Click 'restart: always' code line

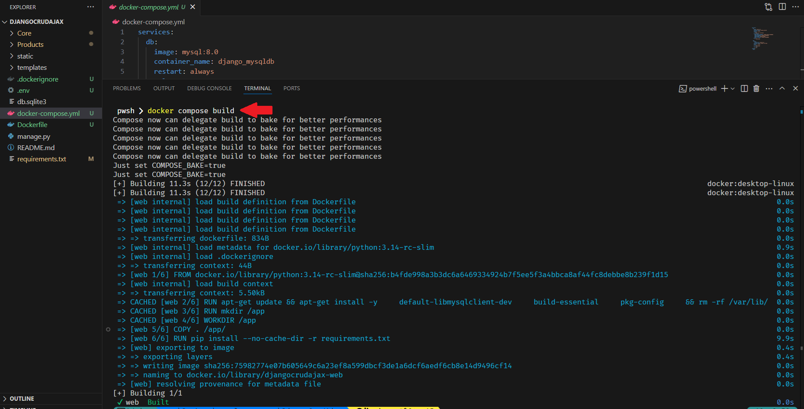click(184, 72)
